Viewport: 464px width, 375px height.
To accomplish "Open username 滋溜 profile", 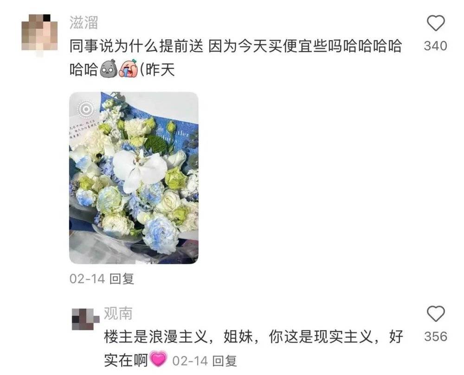I will click(84, 22).
